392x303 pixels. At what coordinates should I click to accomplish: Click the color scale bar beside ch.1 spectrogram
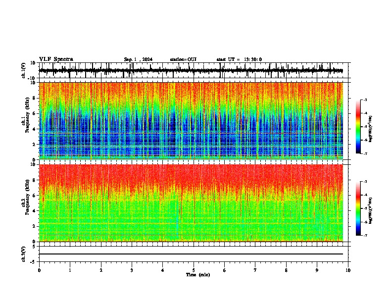358,127
